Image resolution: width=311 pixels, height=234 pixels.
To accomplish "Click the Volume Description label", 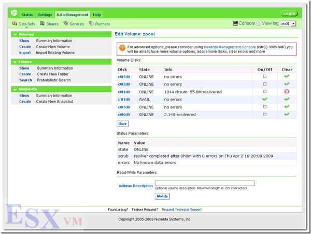I will [136, 186].
